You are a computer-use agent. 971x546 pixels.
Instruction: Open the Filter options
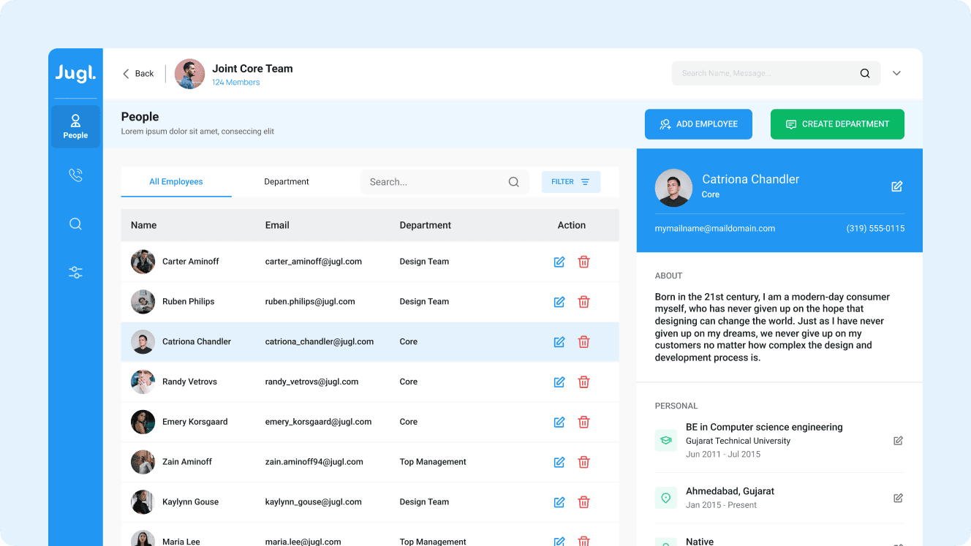coord(570,182)
